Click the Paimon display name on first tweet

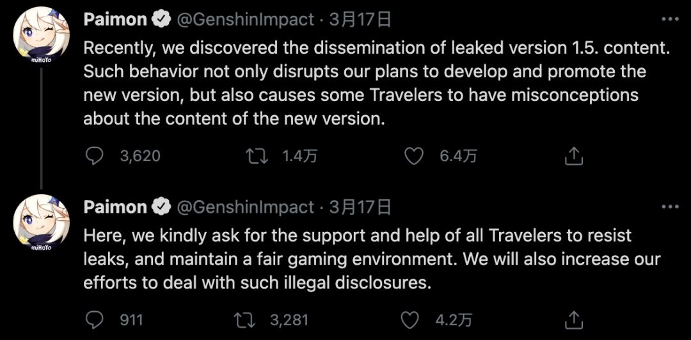click(115, 20)
